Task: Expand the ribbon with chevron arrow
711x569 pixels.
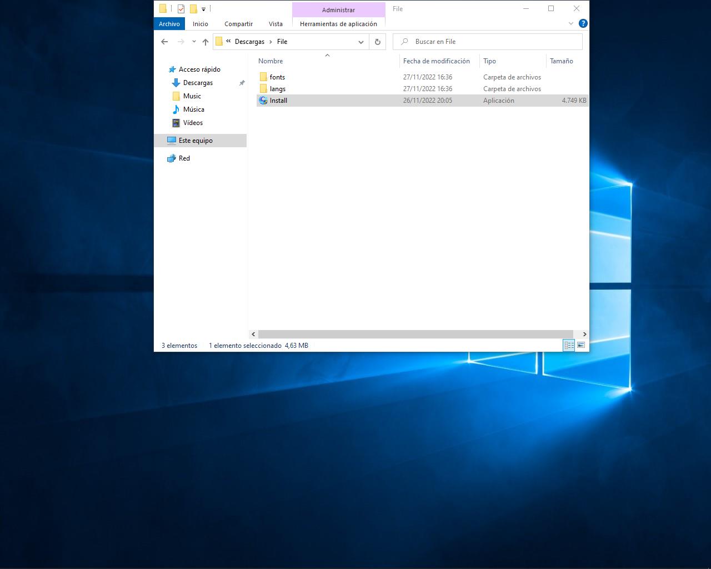Action: click(x=571, y=23)
